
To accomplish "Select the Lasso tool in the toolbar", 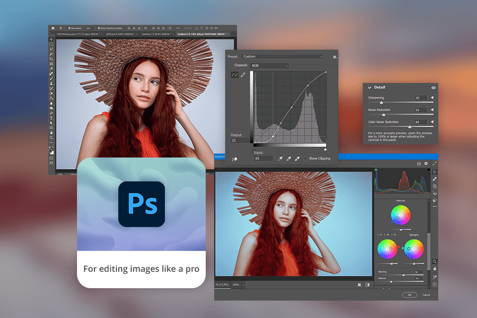I will point(51,49).
